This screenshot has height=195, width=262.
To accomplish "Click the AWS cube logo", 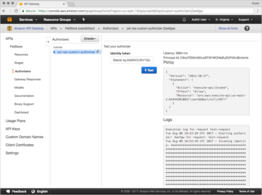I will click(x=10, y=19).
